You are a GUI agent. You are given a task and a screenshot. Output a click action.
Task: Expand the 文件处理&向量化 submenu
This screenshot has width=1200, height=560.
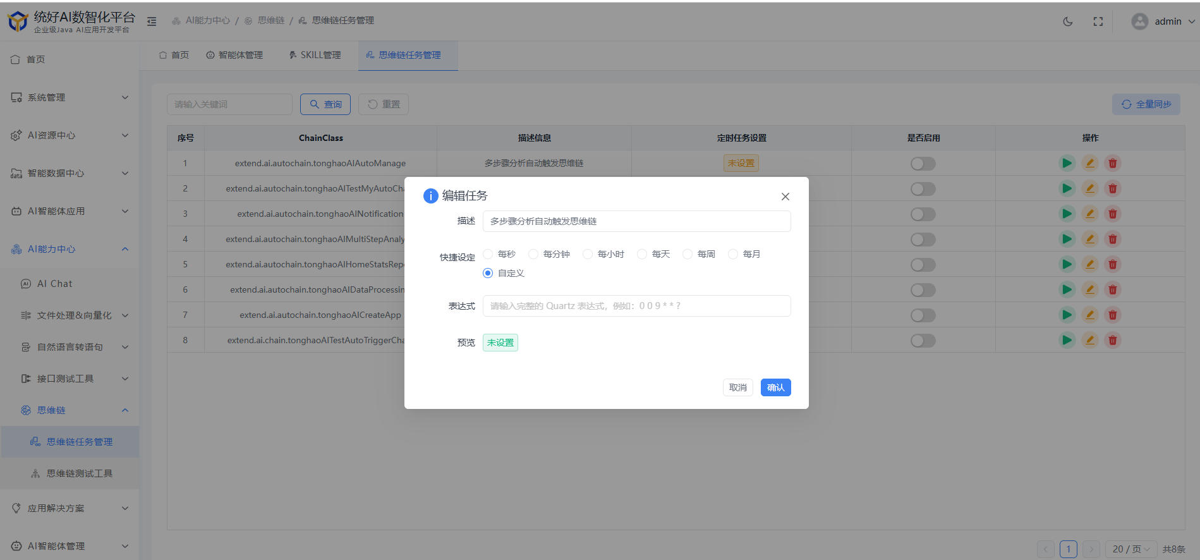coord(70,315)
